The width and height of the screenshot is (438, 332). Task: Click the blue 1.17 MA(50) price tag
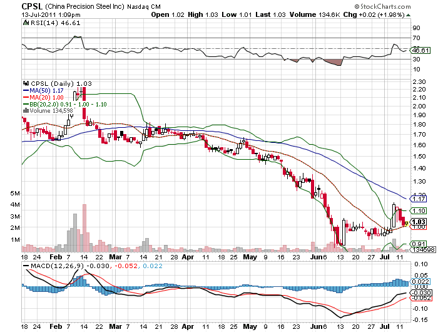click(418, 199)
